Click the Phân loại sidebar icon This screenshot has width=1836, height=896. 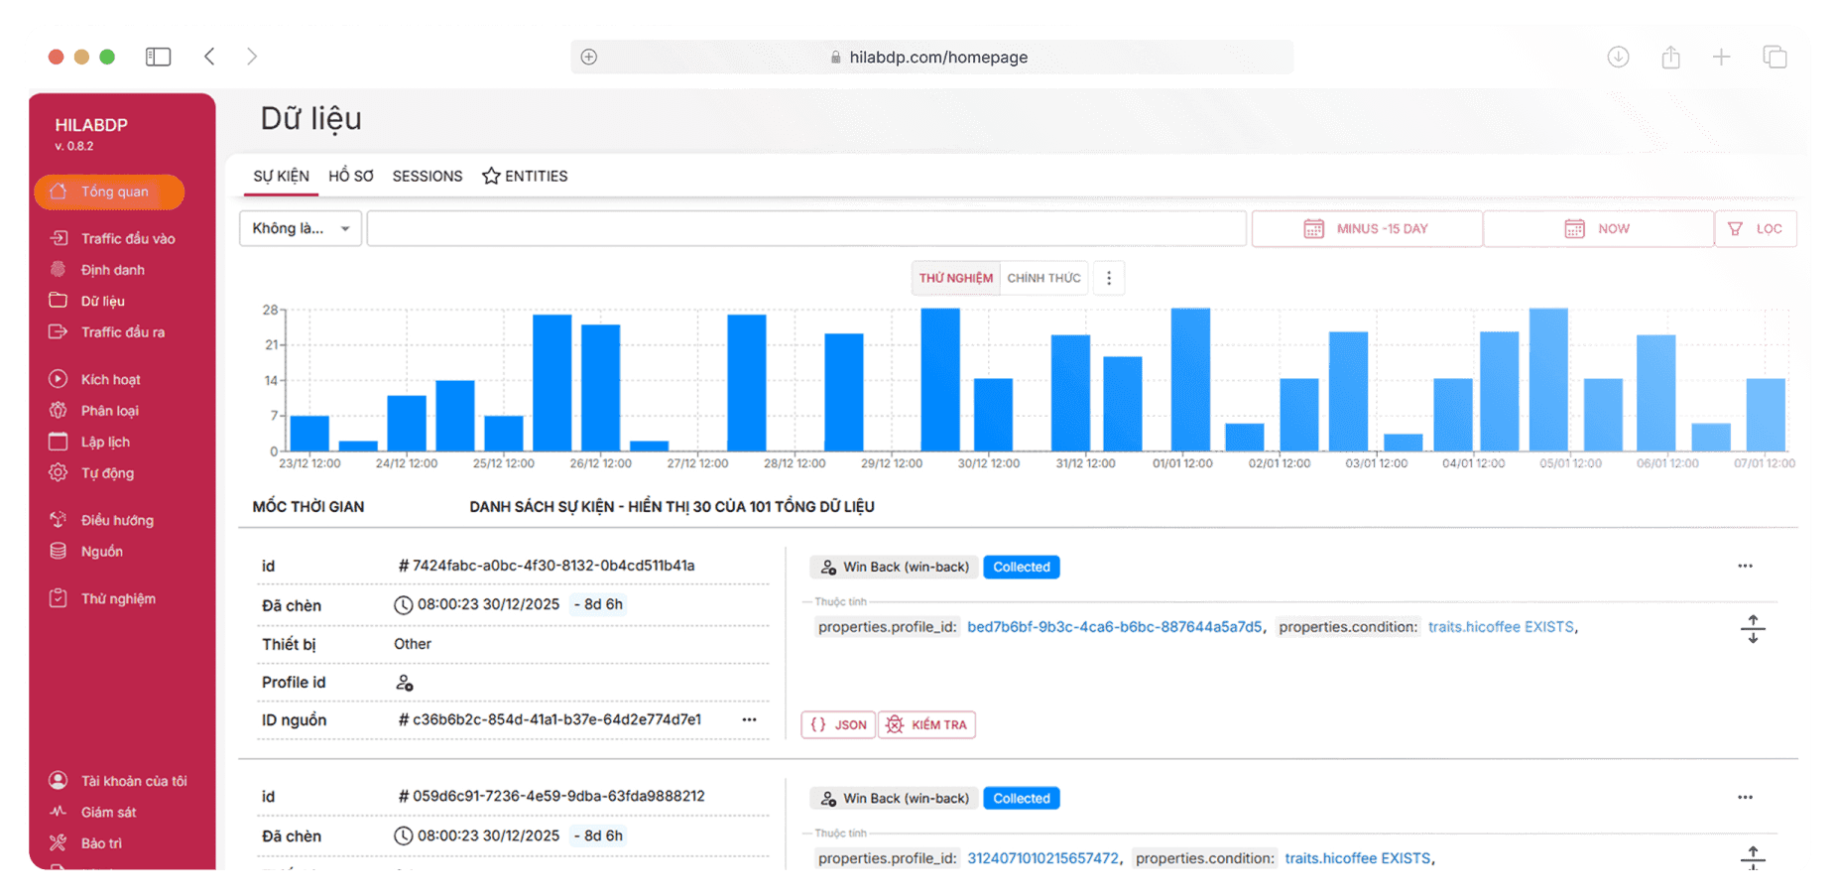point(59,410)
